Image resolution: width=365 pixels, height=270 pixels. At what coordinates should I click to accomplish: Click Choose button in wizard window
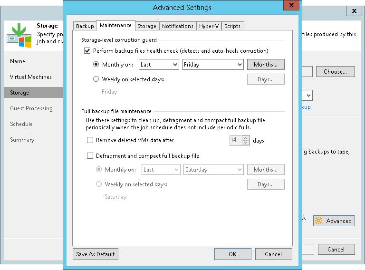tap(336, 72)
